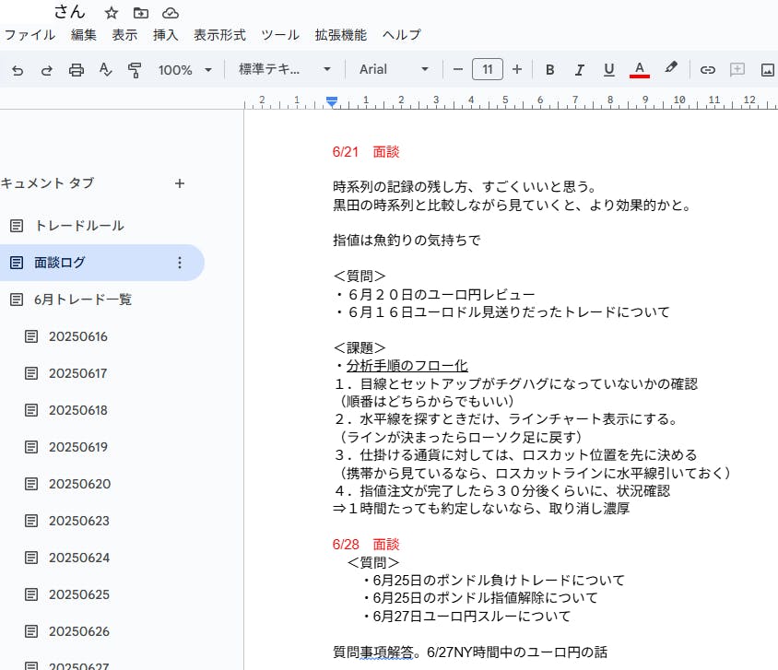Add a new document tab with plus
778x670 pixels.
pyautogui.click(x=180, y=183)
